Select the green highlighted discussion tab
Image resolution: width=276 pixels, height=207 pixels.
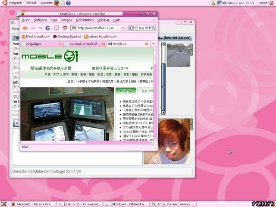tap(125, 91)
